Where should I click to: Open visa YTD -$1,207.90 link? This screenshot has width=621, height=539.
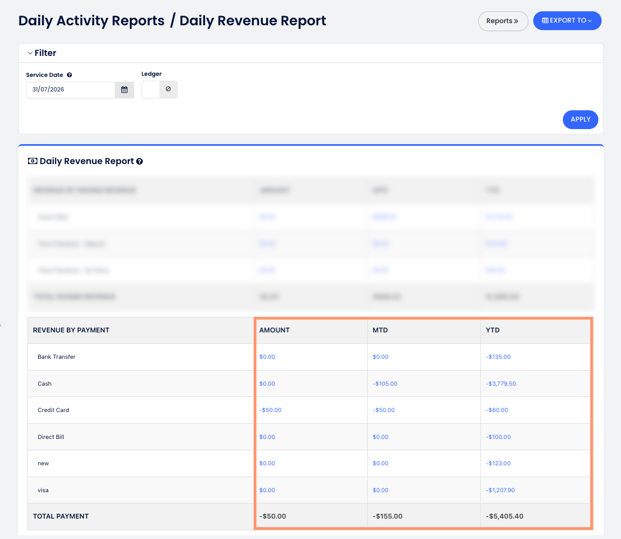tap(500, 490)
